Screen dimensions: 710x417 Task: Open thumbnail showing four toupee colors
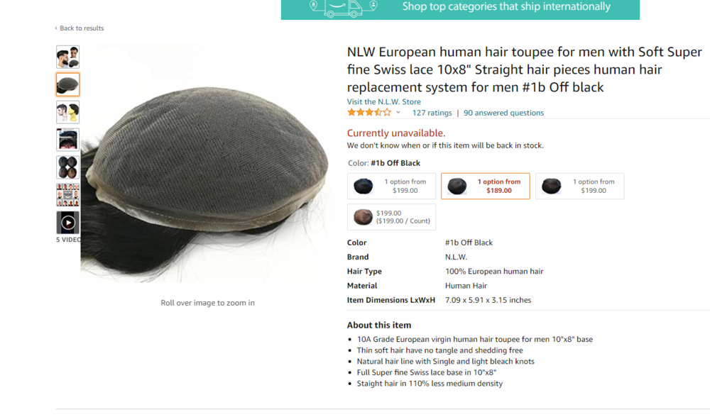(x=67, y=167)
